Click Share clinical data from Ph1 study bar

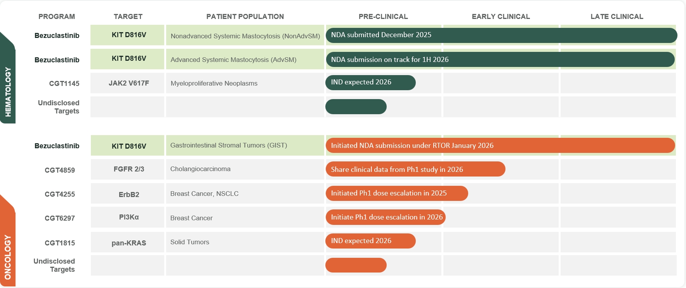click(x=415, y=170)
